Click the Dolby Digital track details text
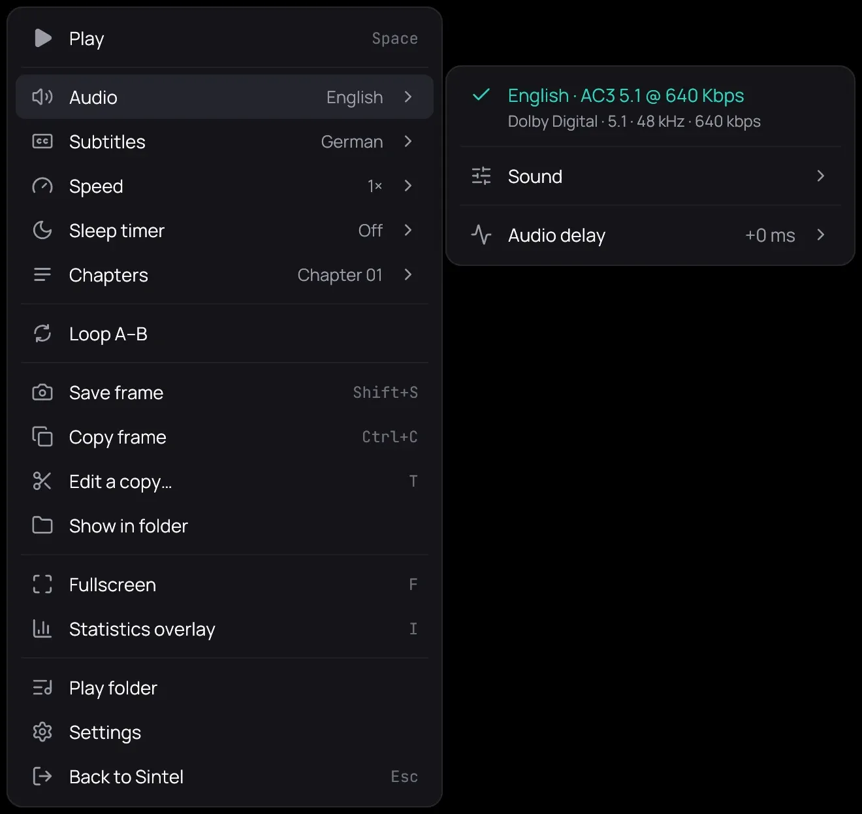This screenshot has width=862, height=814. tap(634, 122)
